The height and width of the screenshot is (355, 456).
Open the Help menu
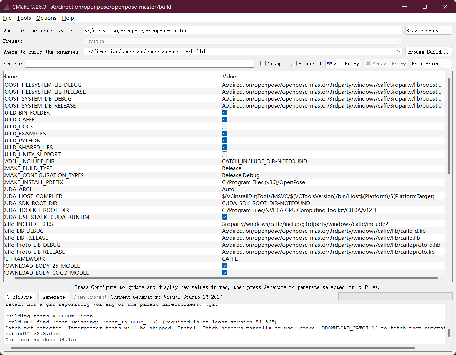click(x=68, y=18)
